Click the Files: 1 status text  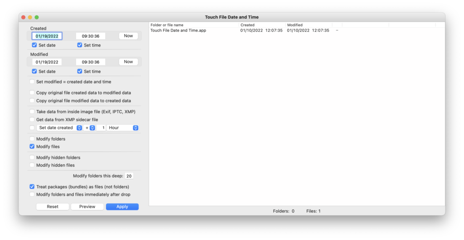tap(314, 211)
